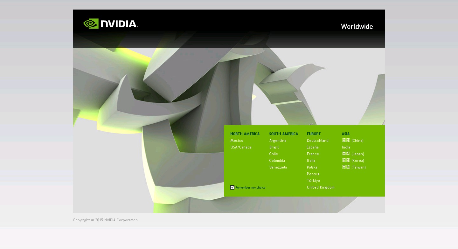Screen dimensions: 458x249
Task: Select France region link
Action: click(313, 154)
